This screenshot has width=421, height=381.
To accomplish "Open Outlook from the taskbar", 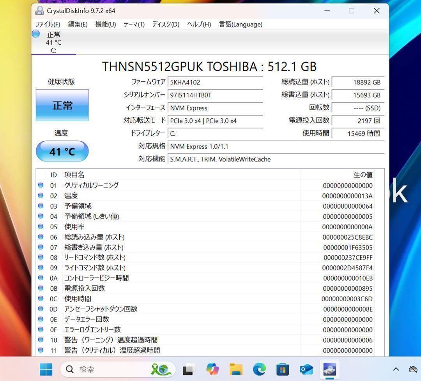I will click(305, 369).
